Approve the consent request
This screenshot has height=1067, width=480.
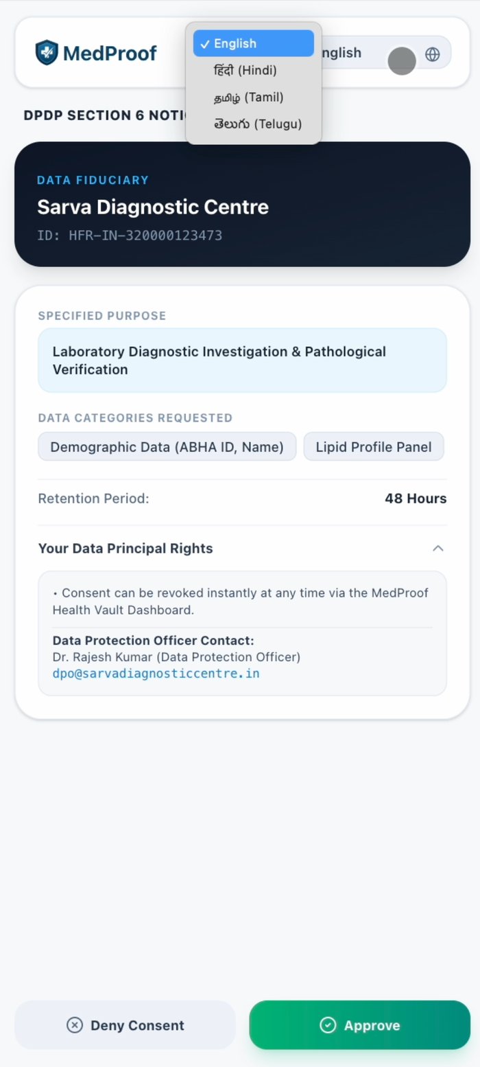(360, 1025)
